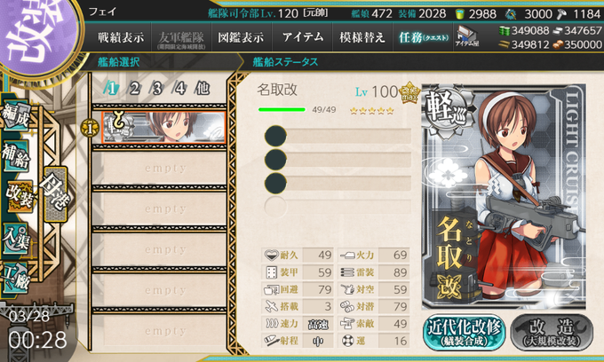Click the 改造 large remodel button

click(x=552, y=333)
